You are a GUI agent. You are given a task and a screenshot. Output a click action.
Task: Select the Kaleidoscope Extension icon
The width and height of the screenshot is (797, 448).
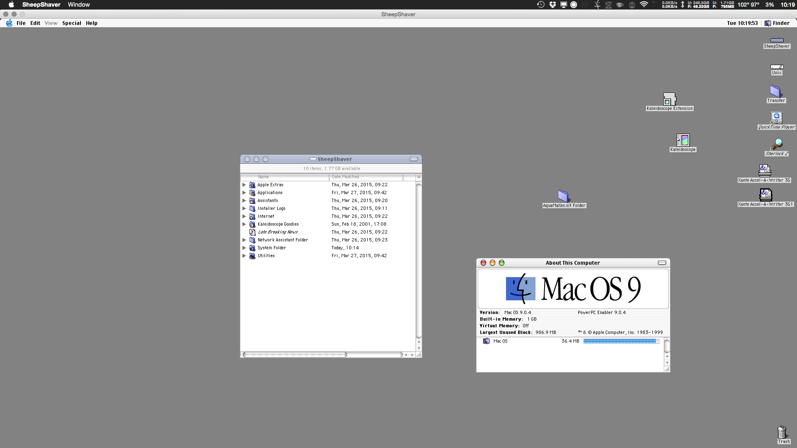tap(669, 99)
